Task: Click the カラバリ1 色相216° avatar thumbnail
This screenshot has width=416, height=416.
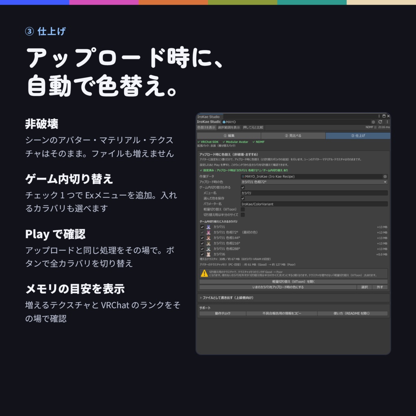Action: click(x=208, y=243)
